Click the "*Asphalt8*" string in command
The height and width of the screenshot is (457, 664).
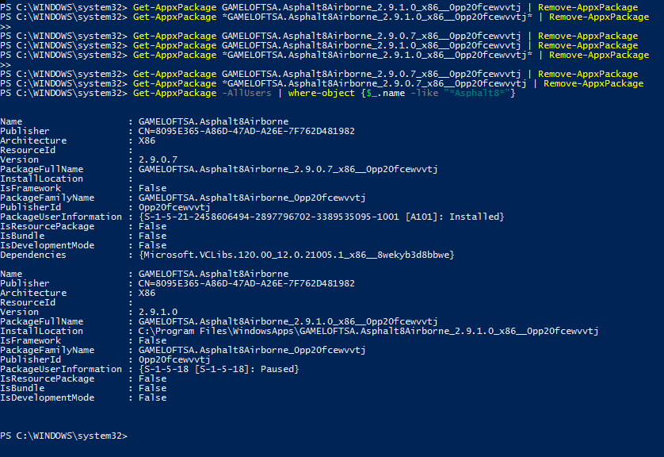[x=477, y=94]
